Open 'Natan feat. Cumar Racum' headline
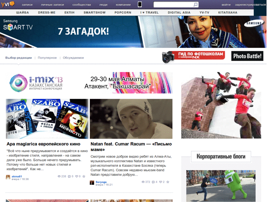The width and height of the screenshot is (270, 202). click(131, 147)
